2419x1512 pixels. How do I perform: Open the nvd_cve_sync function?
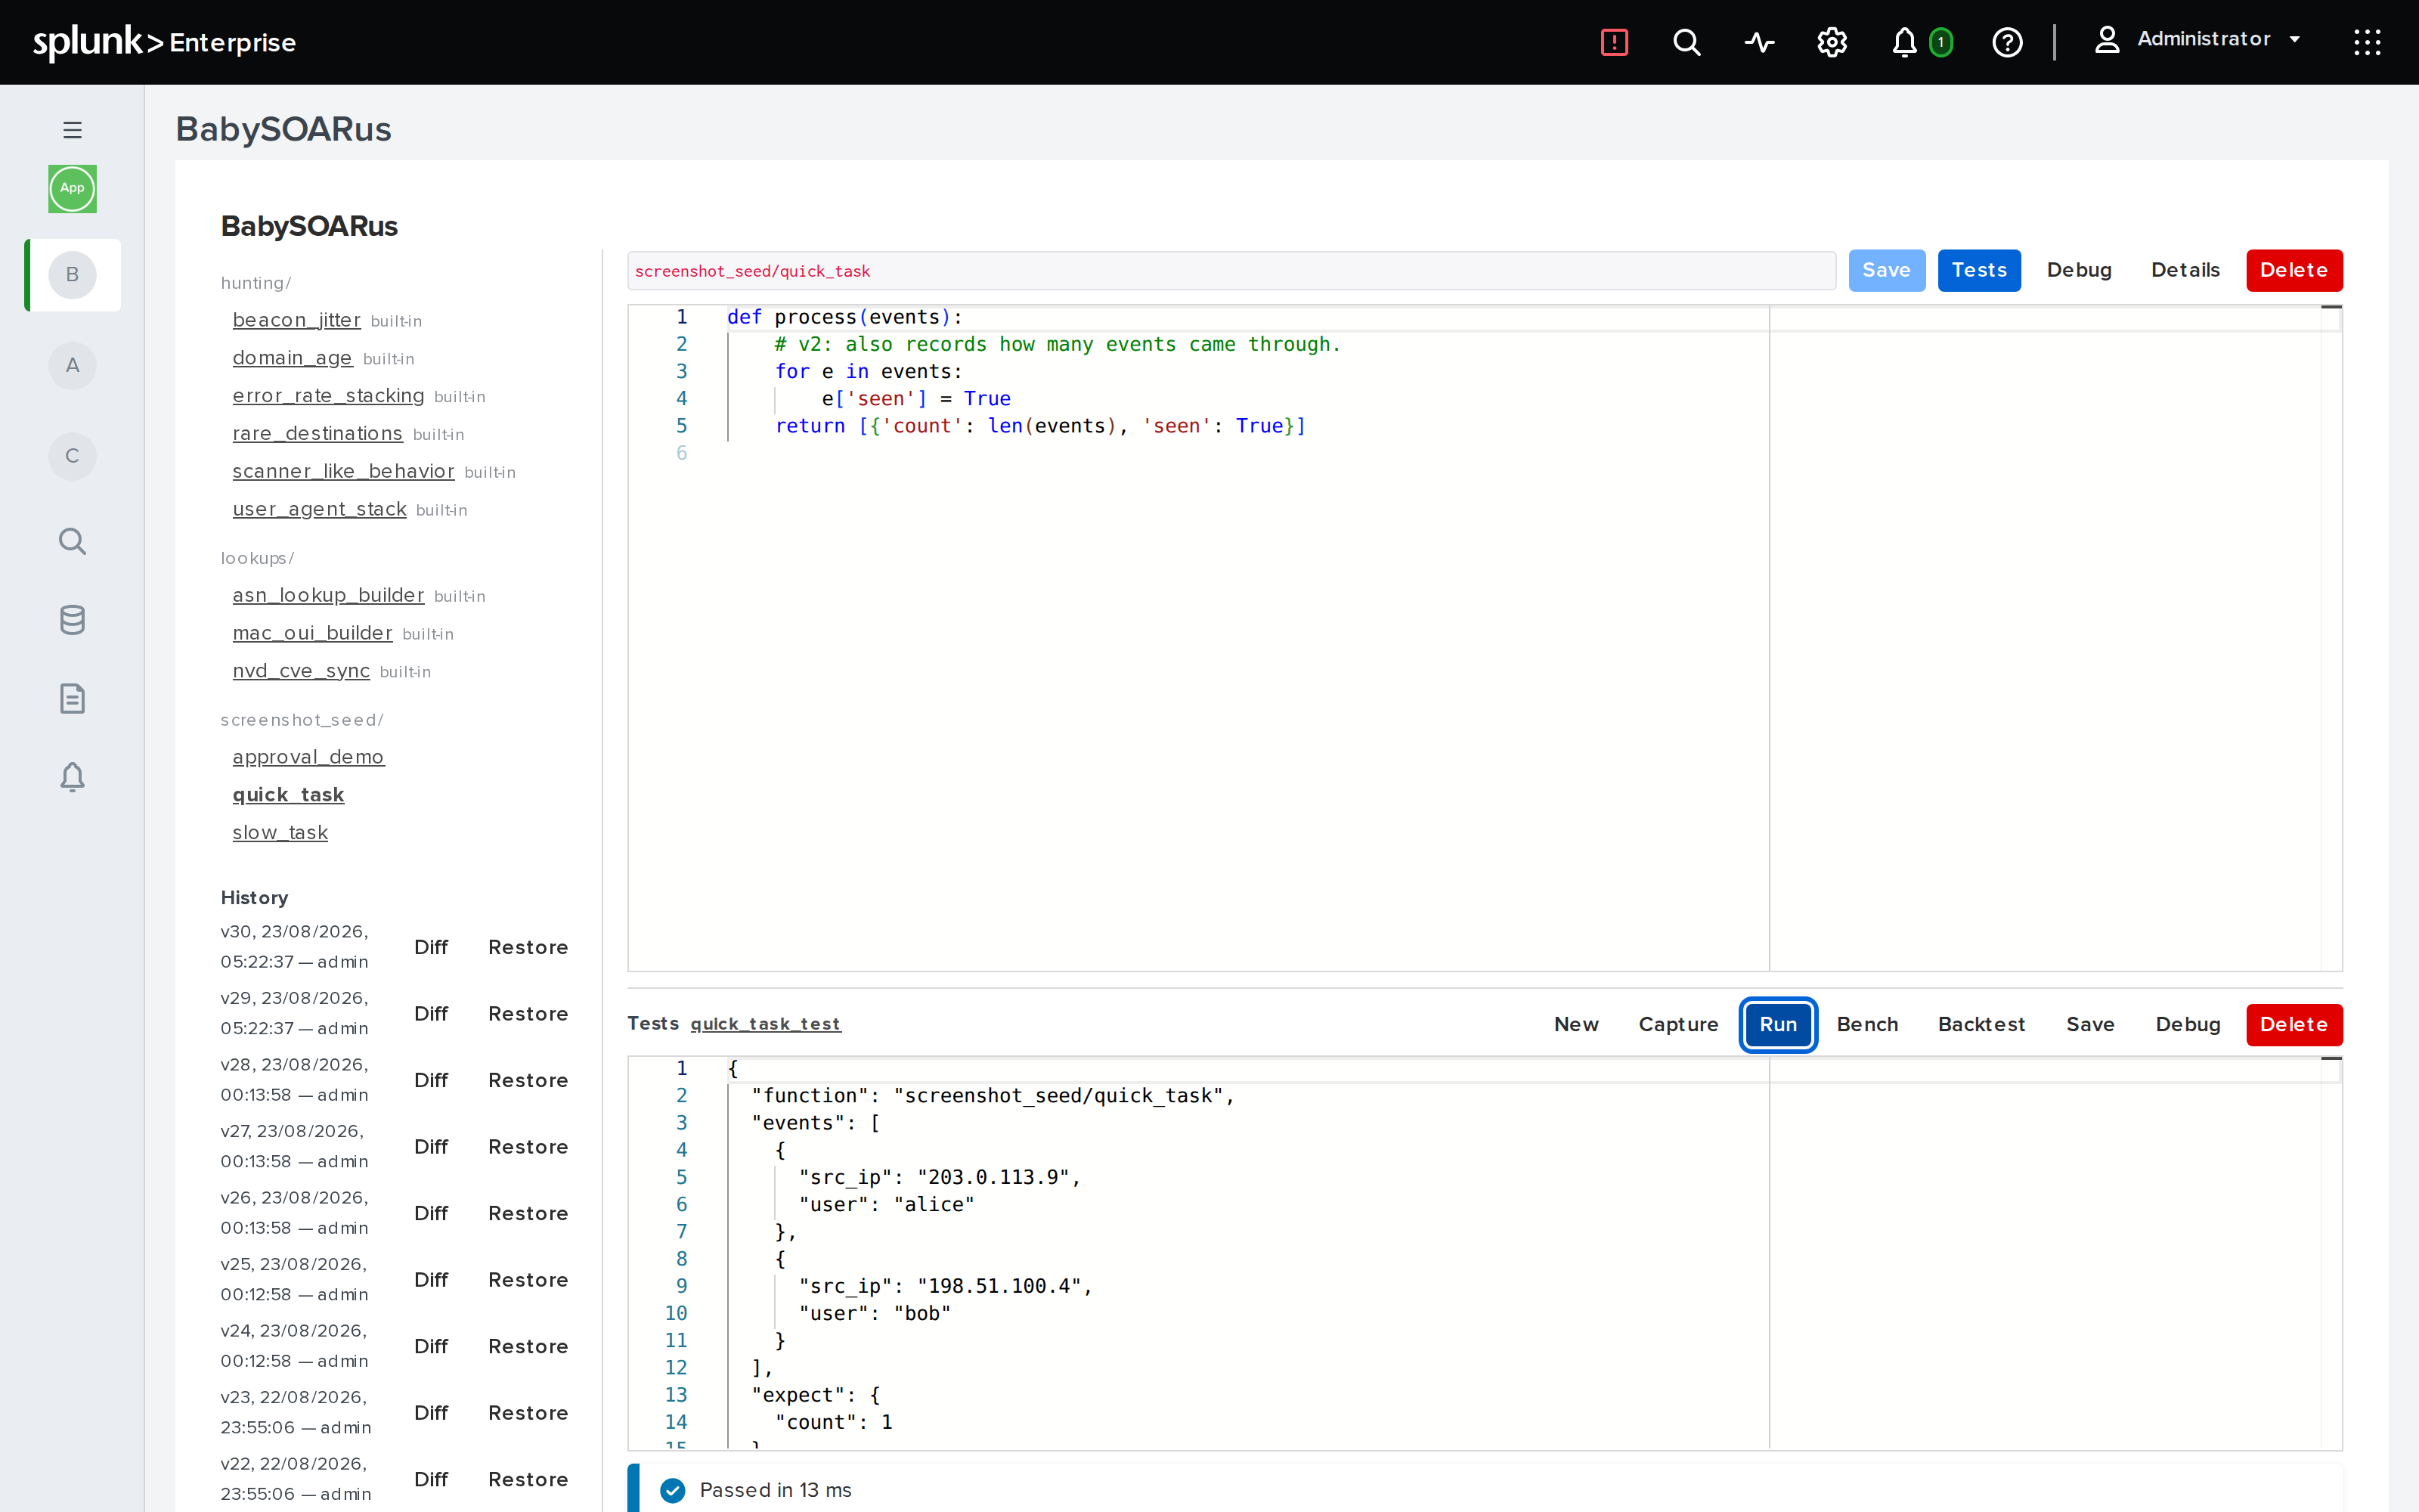(x=301, y=672)
